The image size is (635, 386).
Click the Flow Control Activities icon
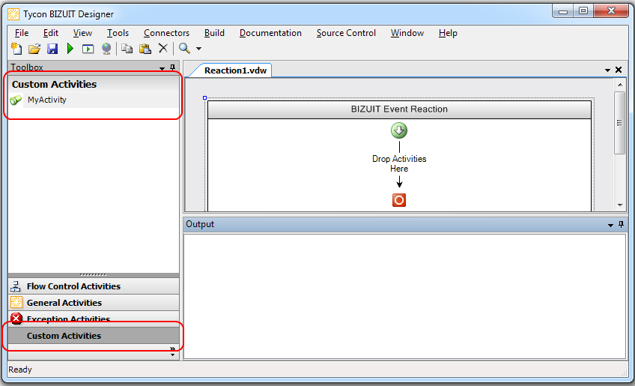(x=16, y=286)
